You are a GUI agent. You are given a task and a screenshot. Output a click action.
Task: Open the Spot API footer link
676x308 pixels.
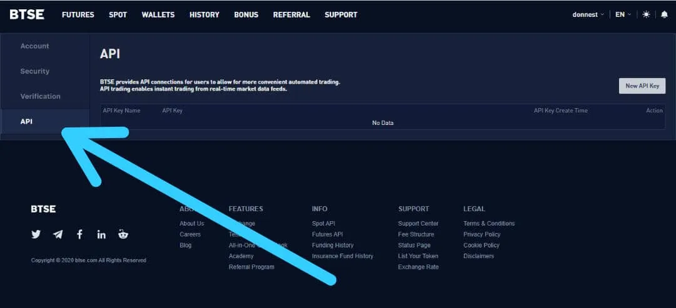click(x=324, y=223)
